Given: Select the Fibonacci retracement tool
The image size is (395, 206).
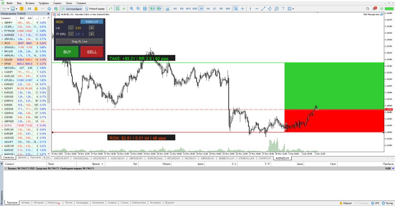Looking at the screenshot, I should (276, 9).
